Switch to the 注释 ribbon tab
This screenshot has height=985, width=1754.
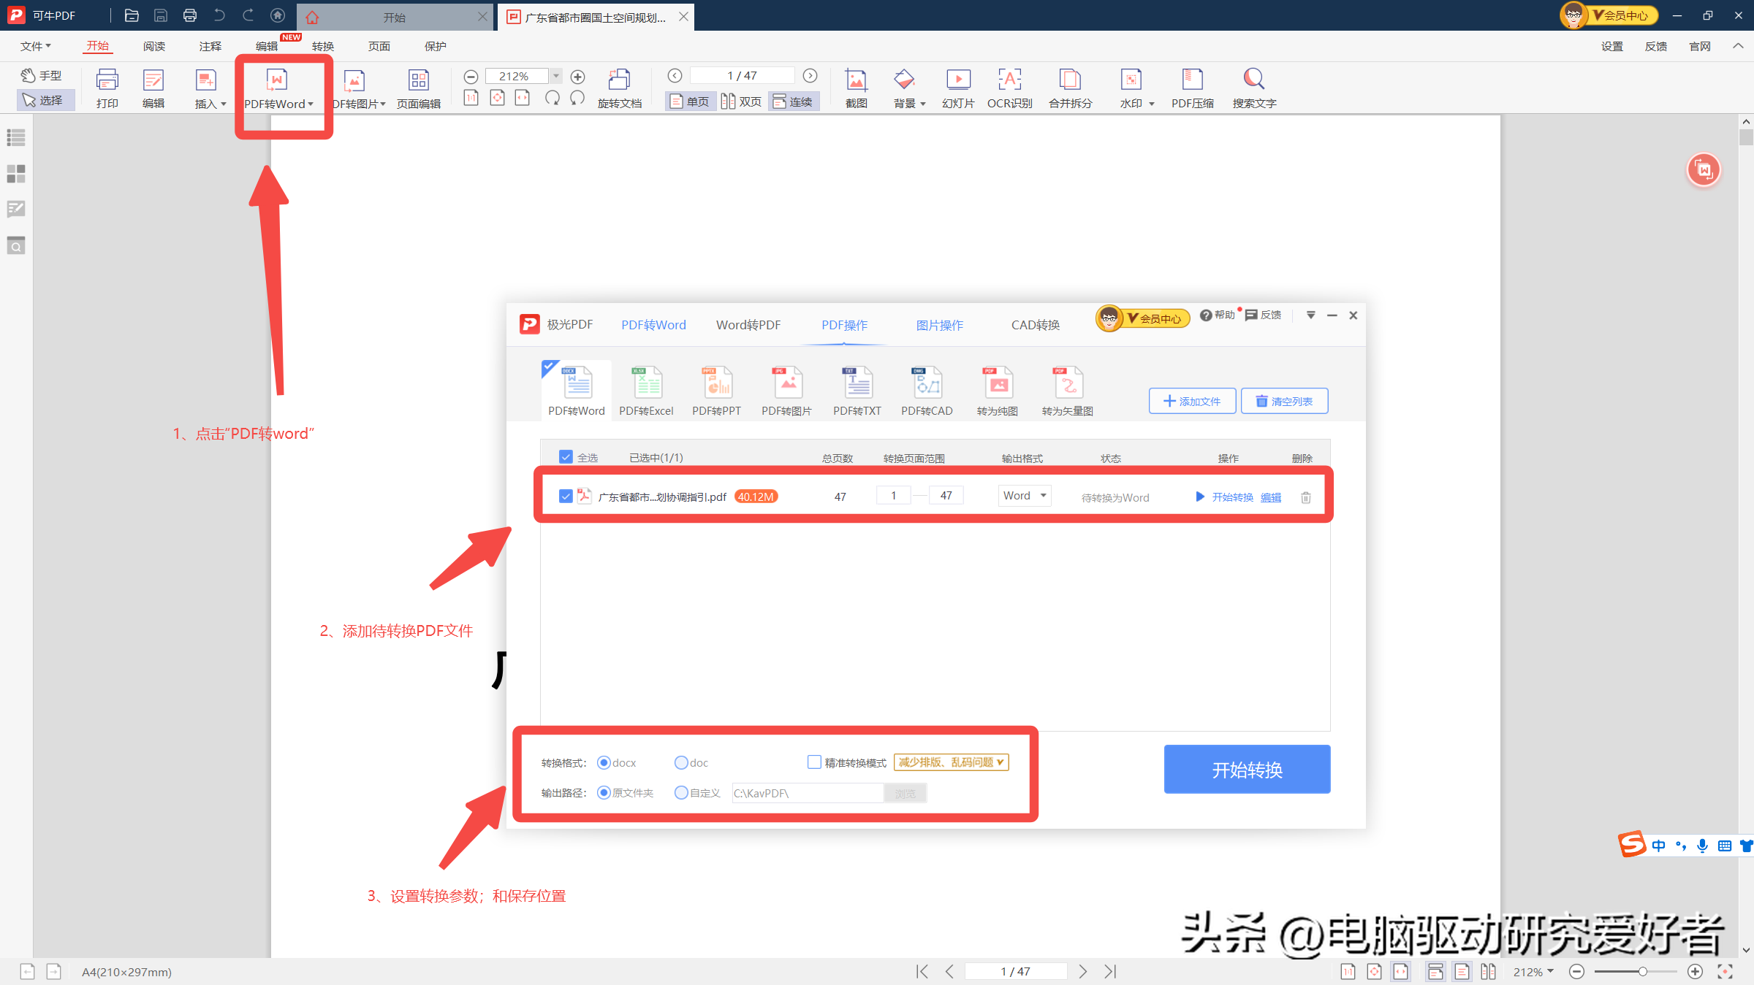pos(210,46)
